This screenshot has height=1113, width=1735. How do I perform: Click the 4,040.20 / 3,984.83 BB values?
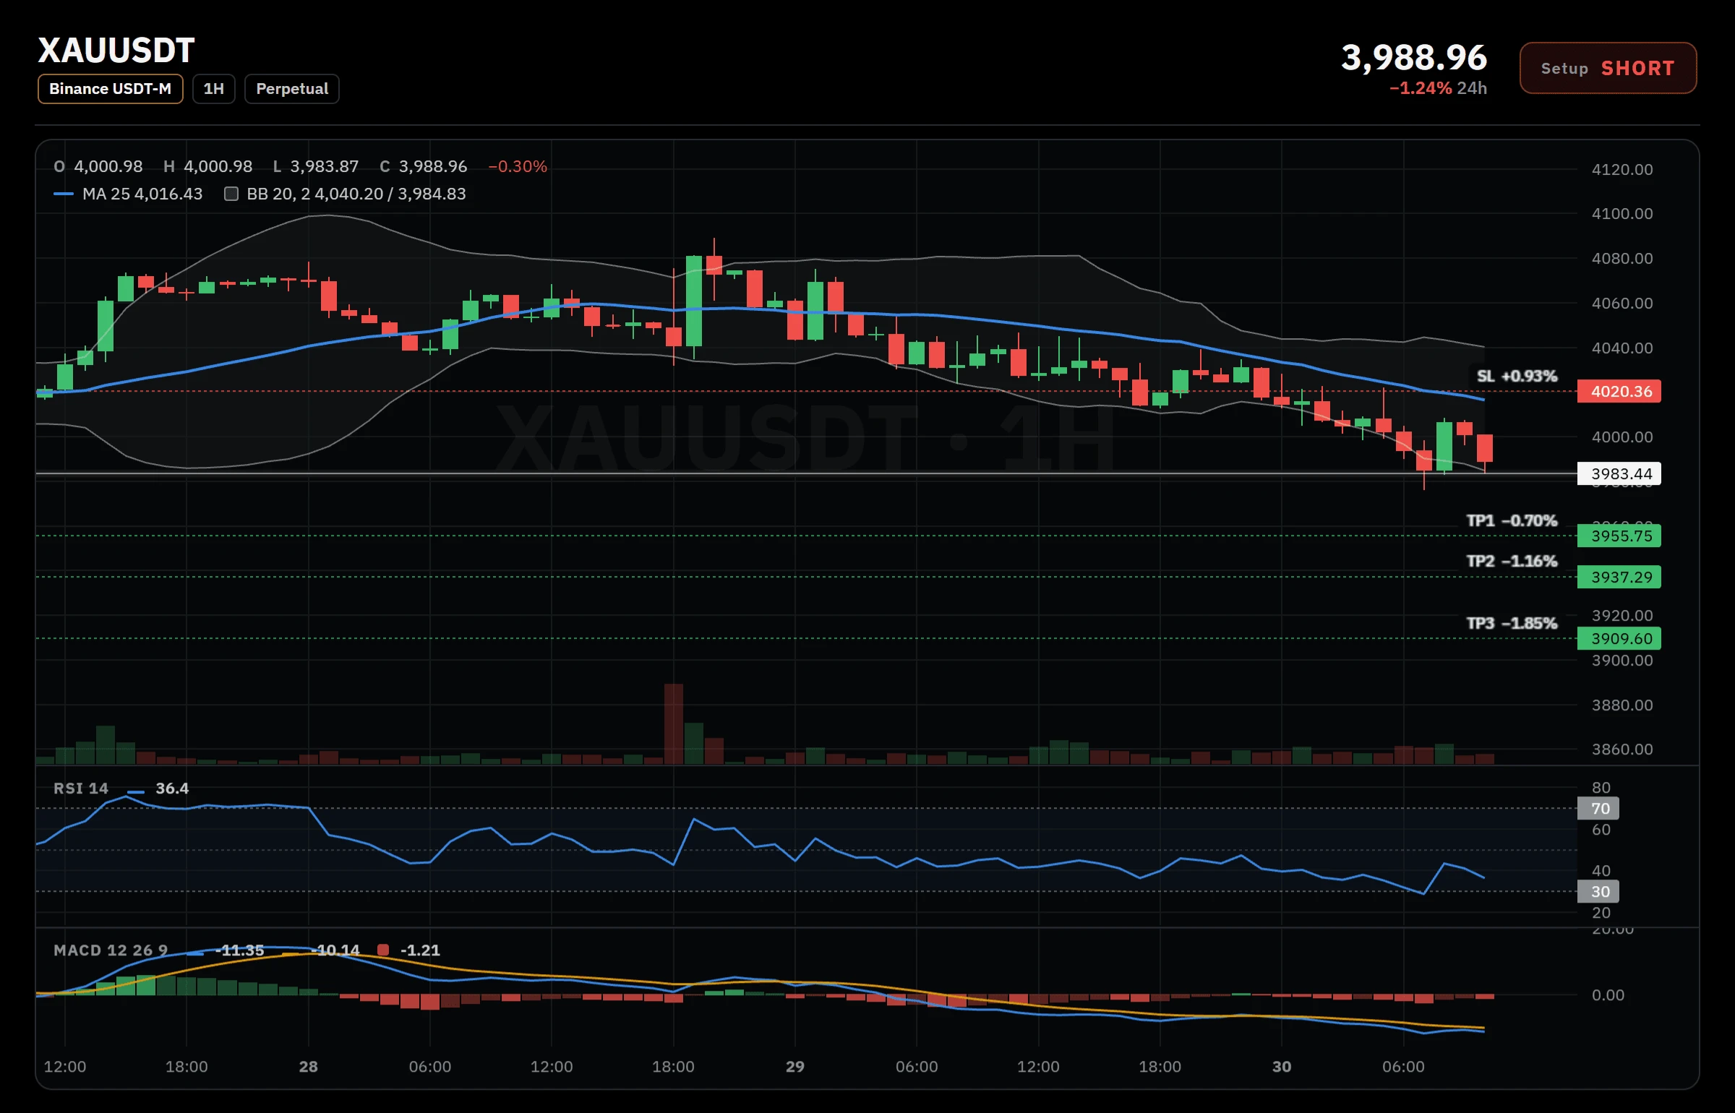390,194
